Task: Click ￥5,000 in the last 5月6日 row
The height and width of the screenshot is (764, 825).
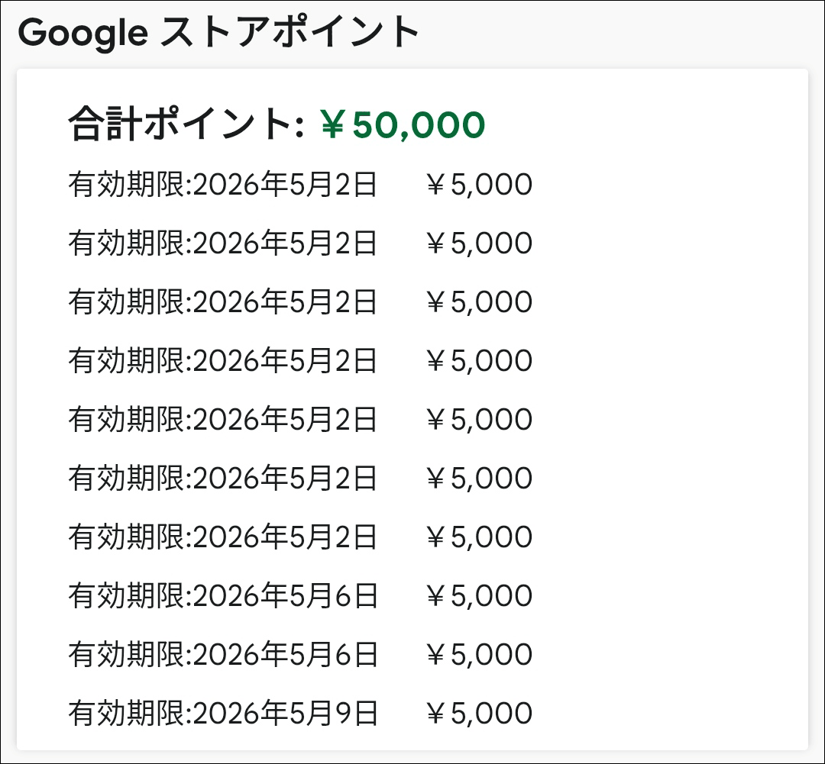Action: tap(479, 655)
